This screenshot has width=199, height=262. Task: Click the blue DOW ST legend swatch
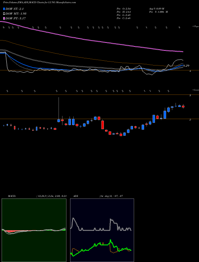point(4,9)
